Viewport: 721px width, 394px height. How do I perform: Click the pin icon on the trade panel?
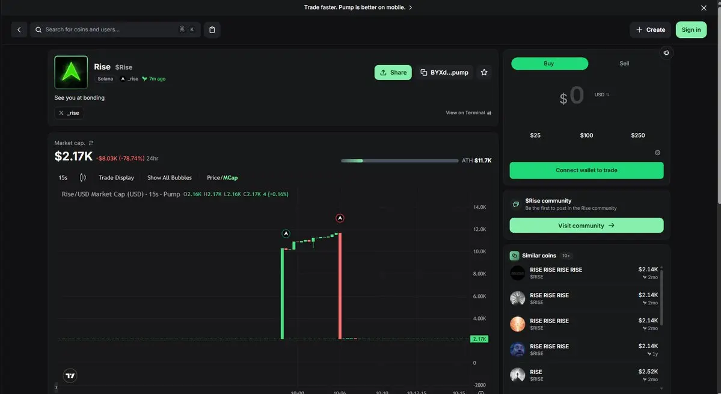666,53
